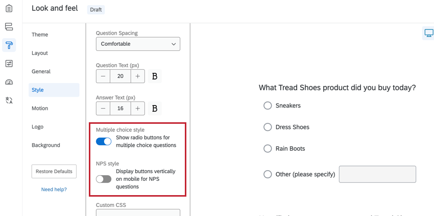The image size is (434, 216).
Task: Enable vertical NPS buttons on mobile
Action: [104, 179]
